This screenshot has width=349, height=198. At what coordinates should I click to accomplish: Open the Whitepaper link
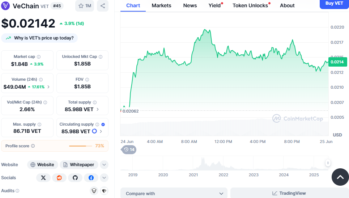click(78, 165)
